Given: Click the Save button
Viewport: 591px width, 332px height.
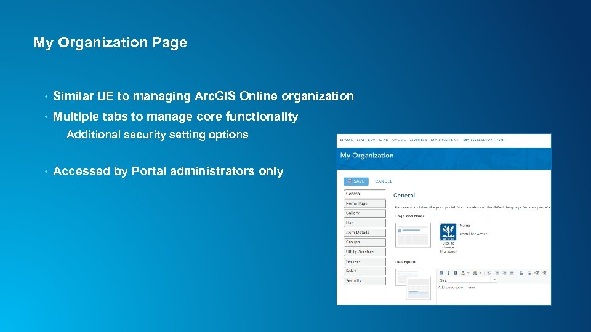Looking at the screenshot, I should [x=356, y=181].
